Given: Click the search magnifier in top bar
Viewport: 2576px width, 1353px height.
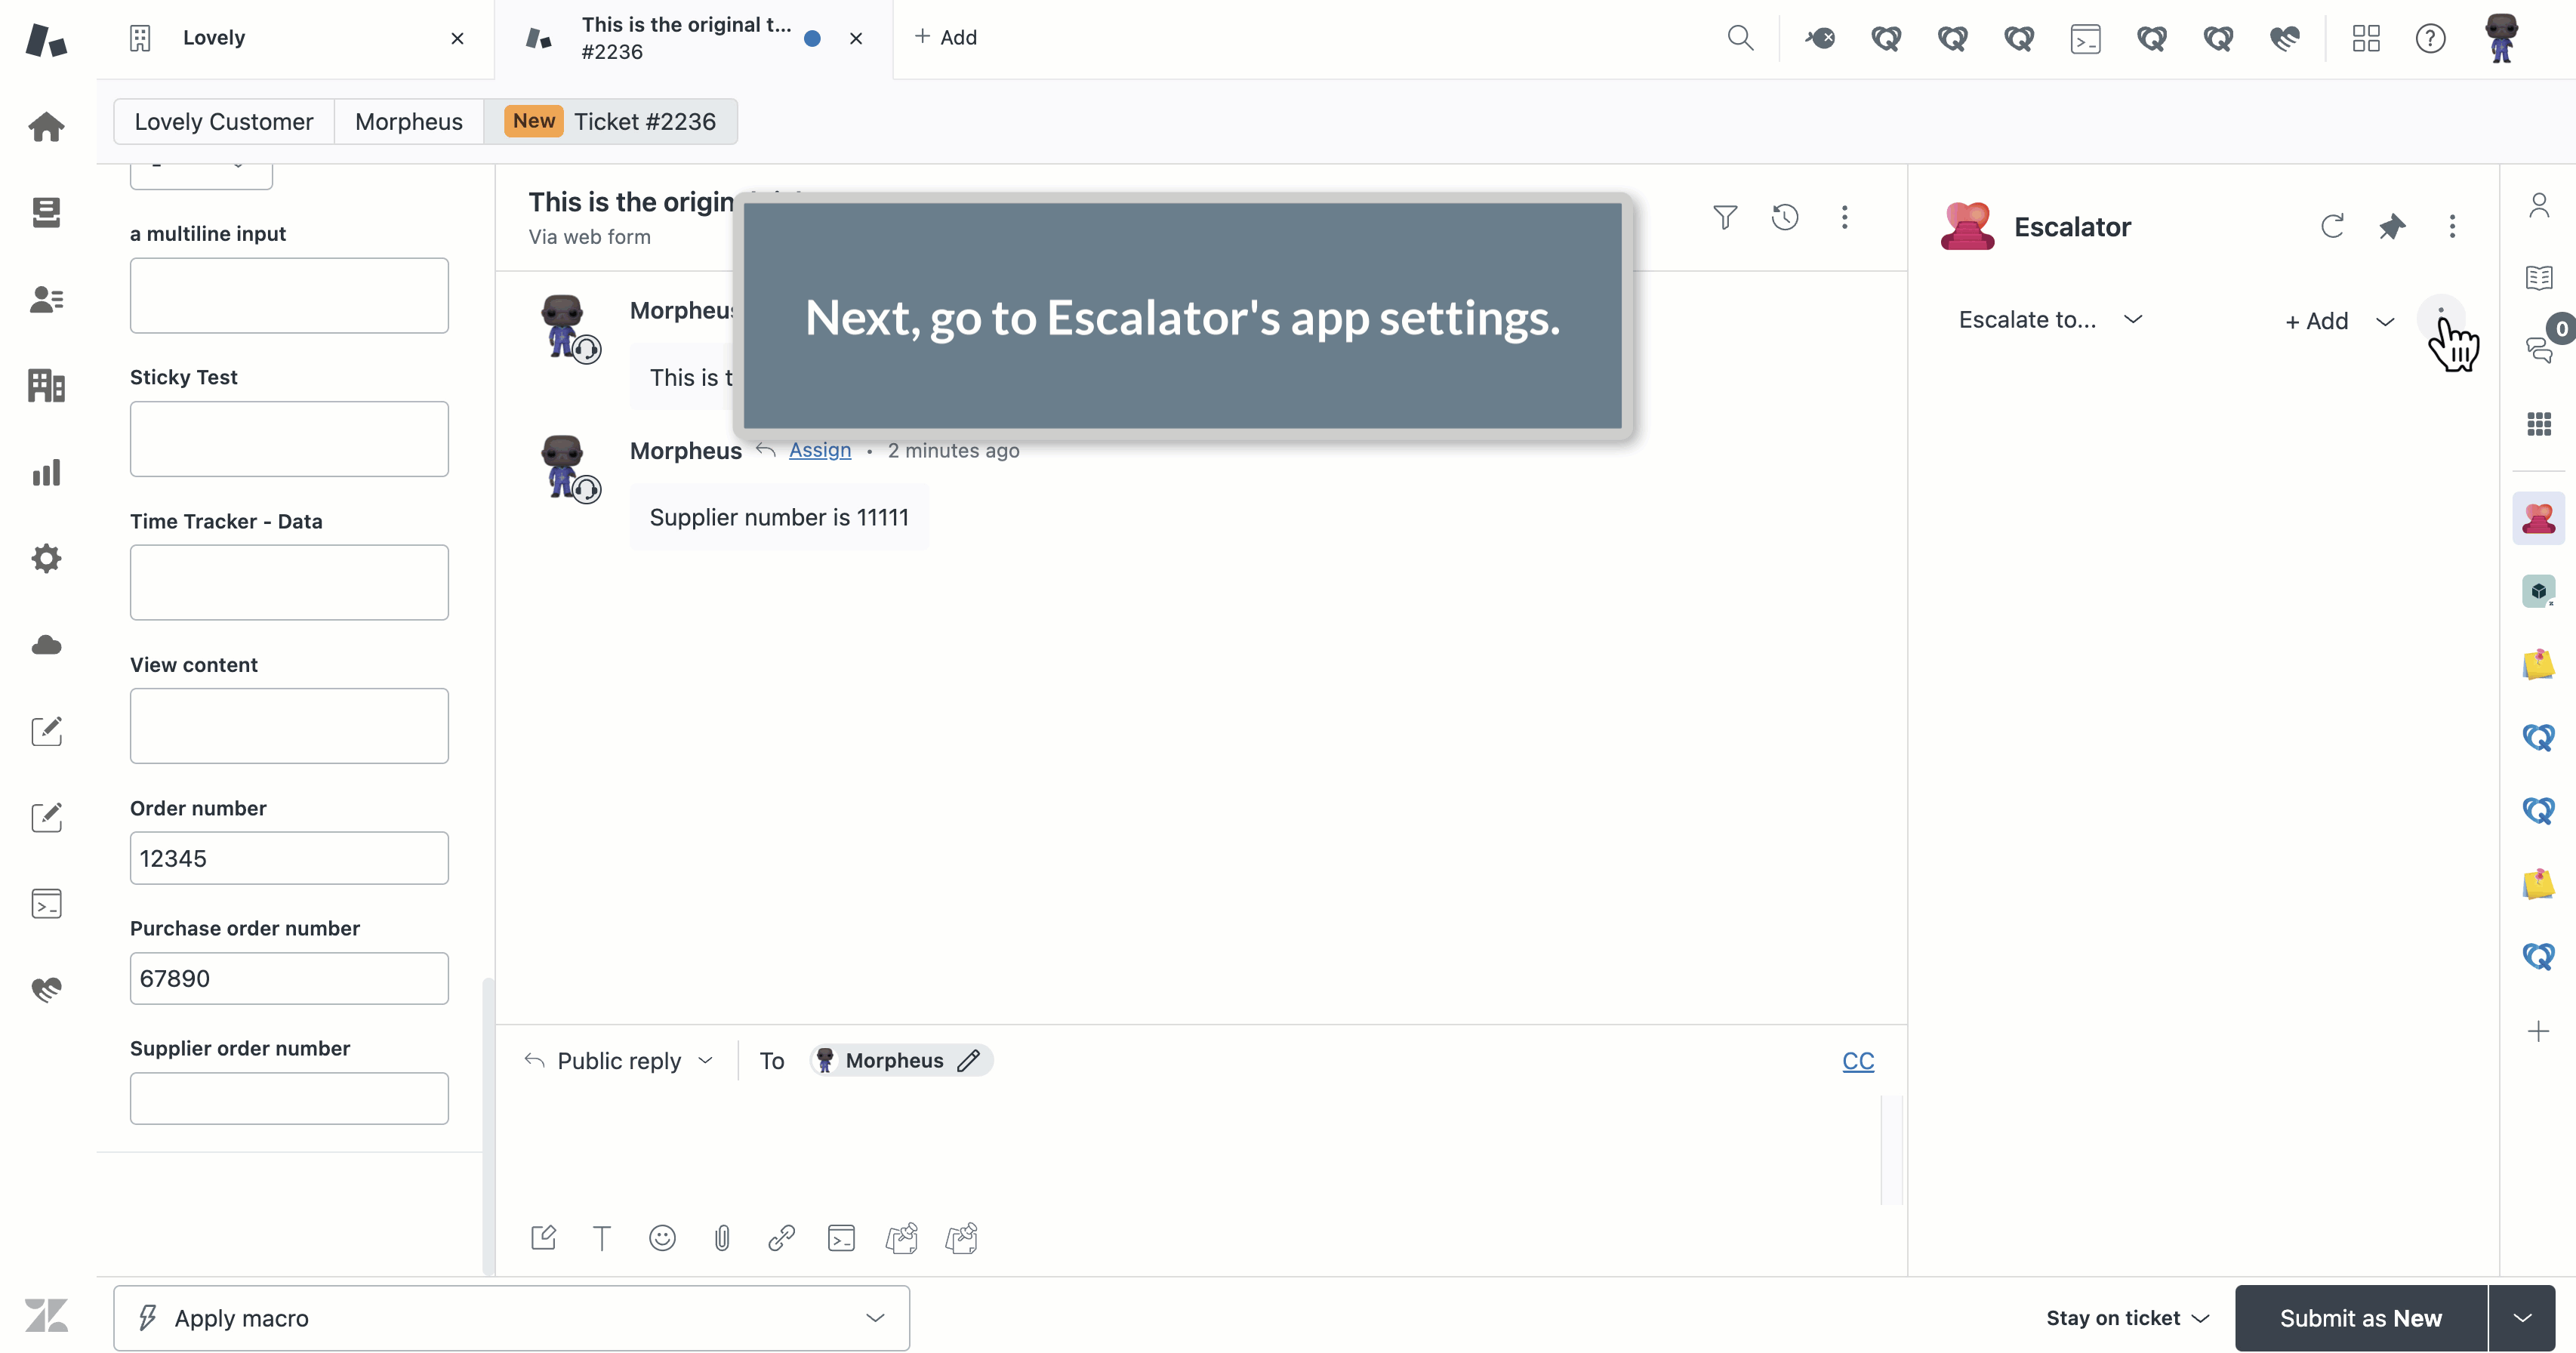Looking at the screenshot, I should tap(1740, 38).
